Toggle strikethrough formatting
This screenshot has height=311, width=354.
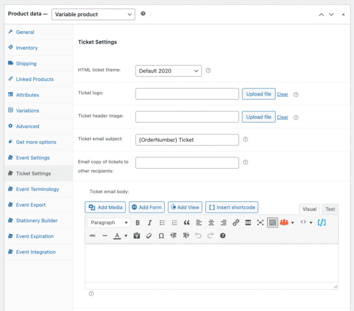tap(92, 235)
